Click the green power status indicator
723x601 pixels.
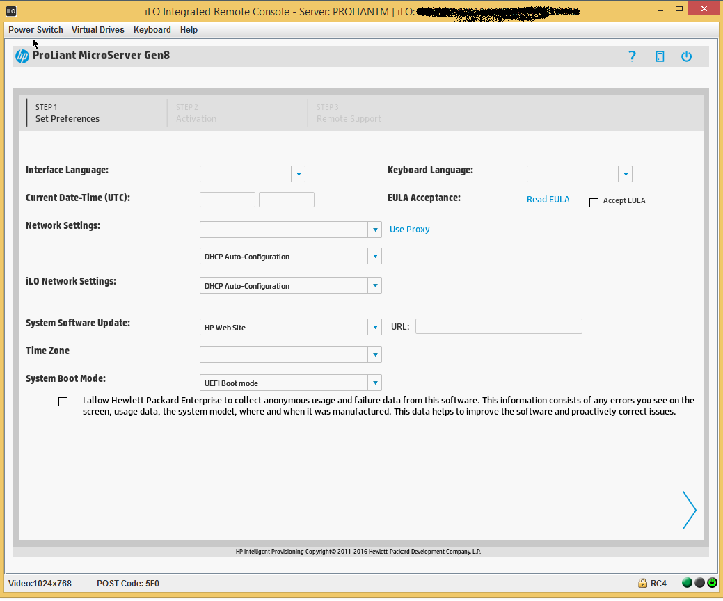pos(712,582)
